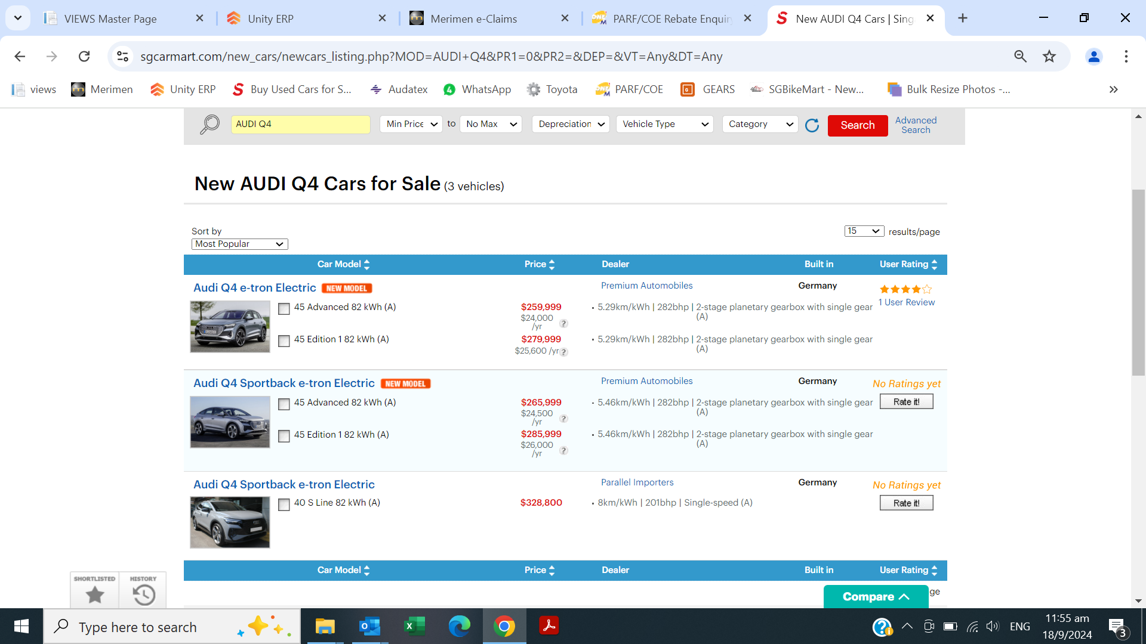The image size is (1146, 644).
Task: Tick Sportback 45 Edition 1 checkbox
Action: coord(284,436)
